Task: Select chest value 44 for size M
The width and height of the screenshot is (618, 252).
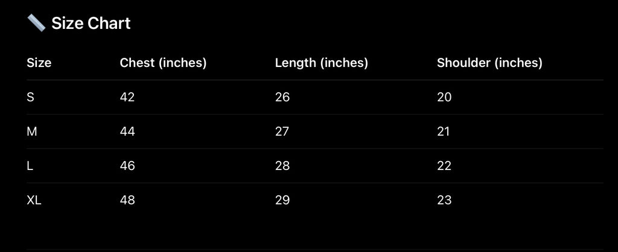Action: click(x=127, y=131)
